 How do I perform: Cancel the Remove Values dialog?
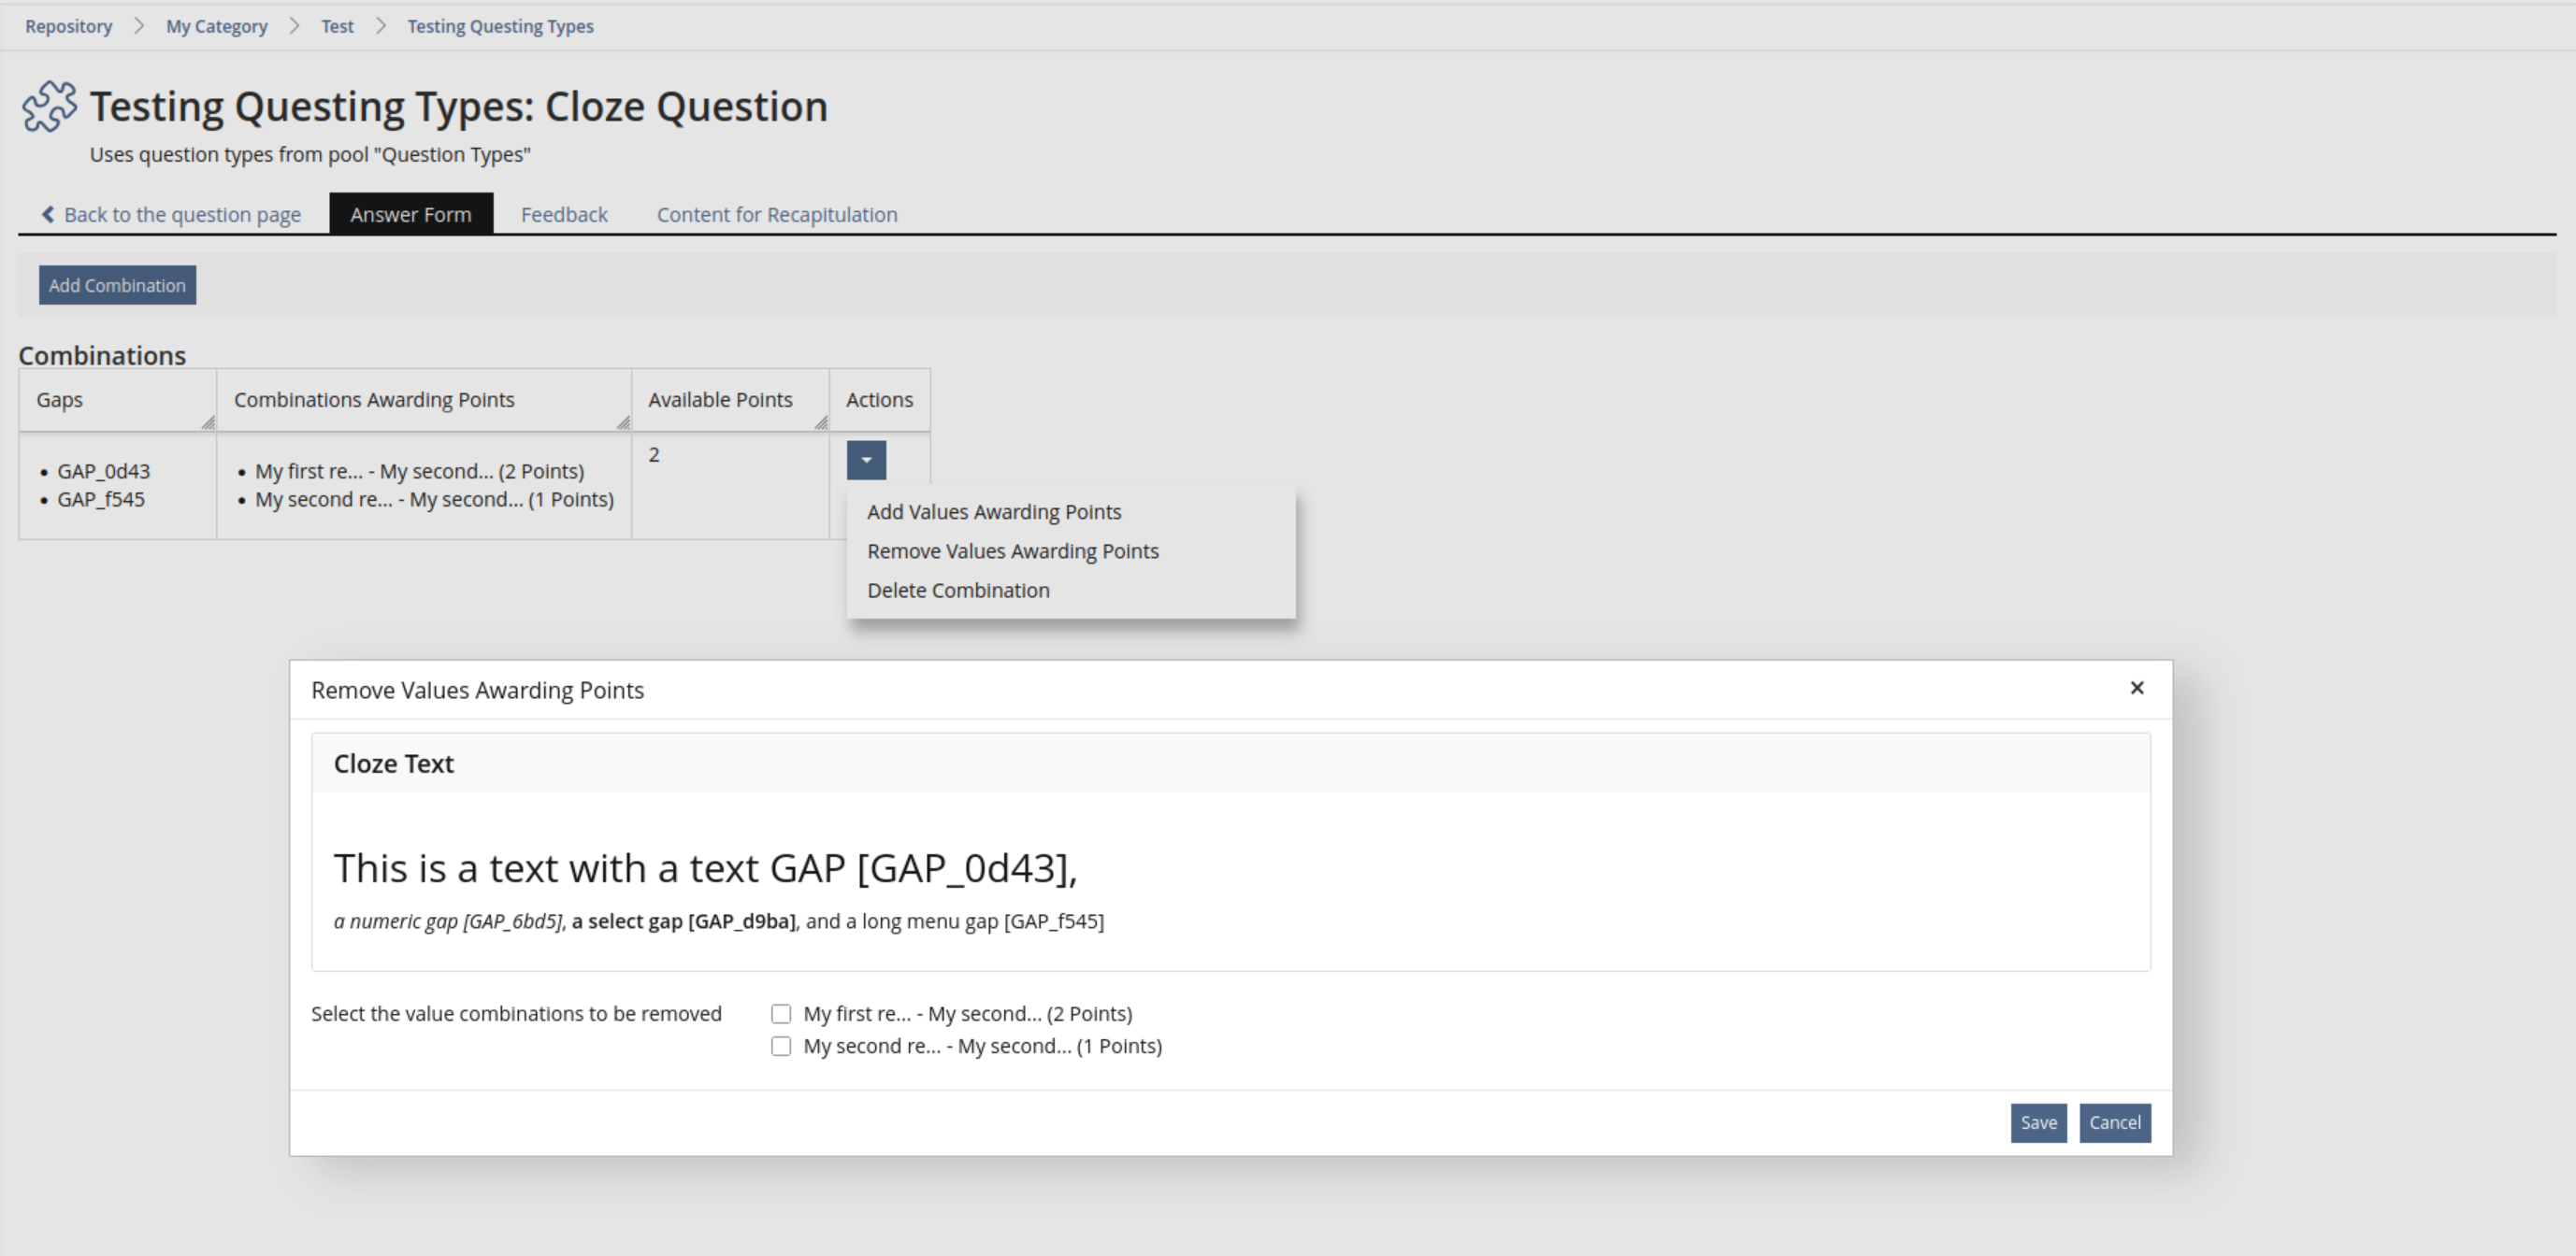tap(2114, 1123)
